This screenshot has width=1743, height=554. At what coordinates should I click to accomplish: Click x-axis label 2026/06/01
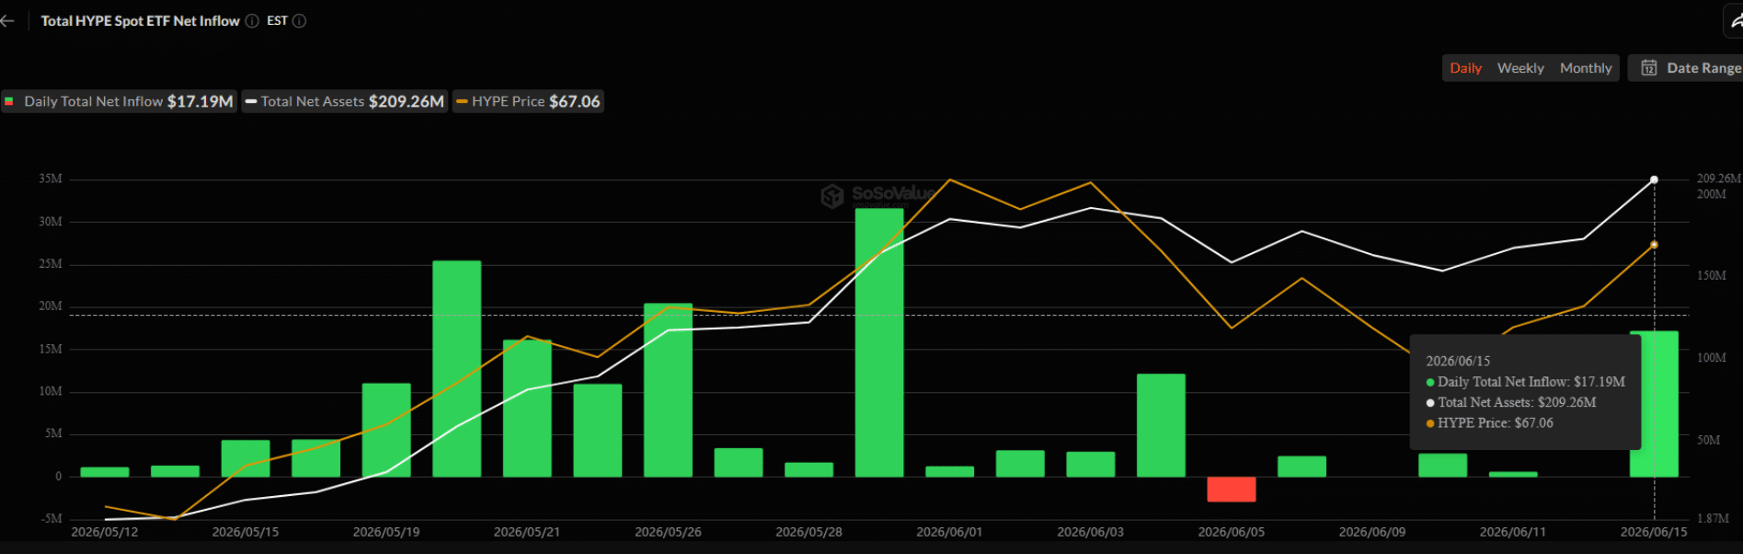tap(949, 532)
